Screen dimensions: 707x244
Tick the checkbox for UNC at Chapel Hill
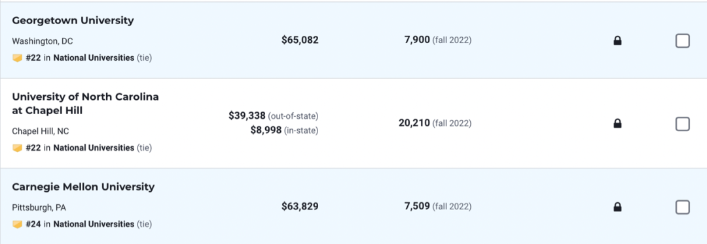682,123
